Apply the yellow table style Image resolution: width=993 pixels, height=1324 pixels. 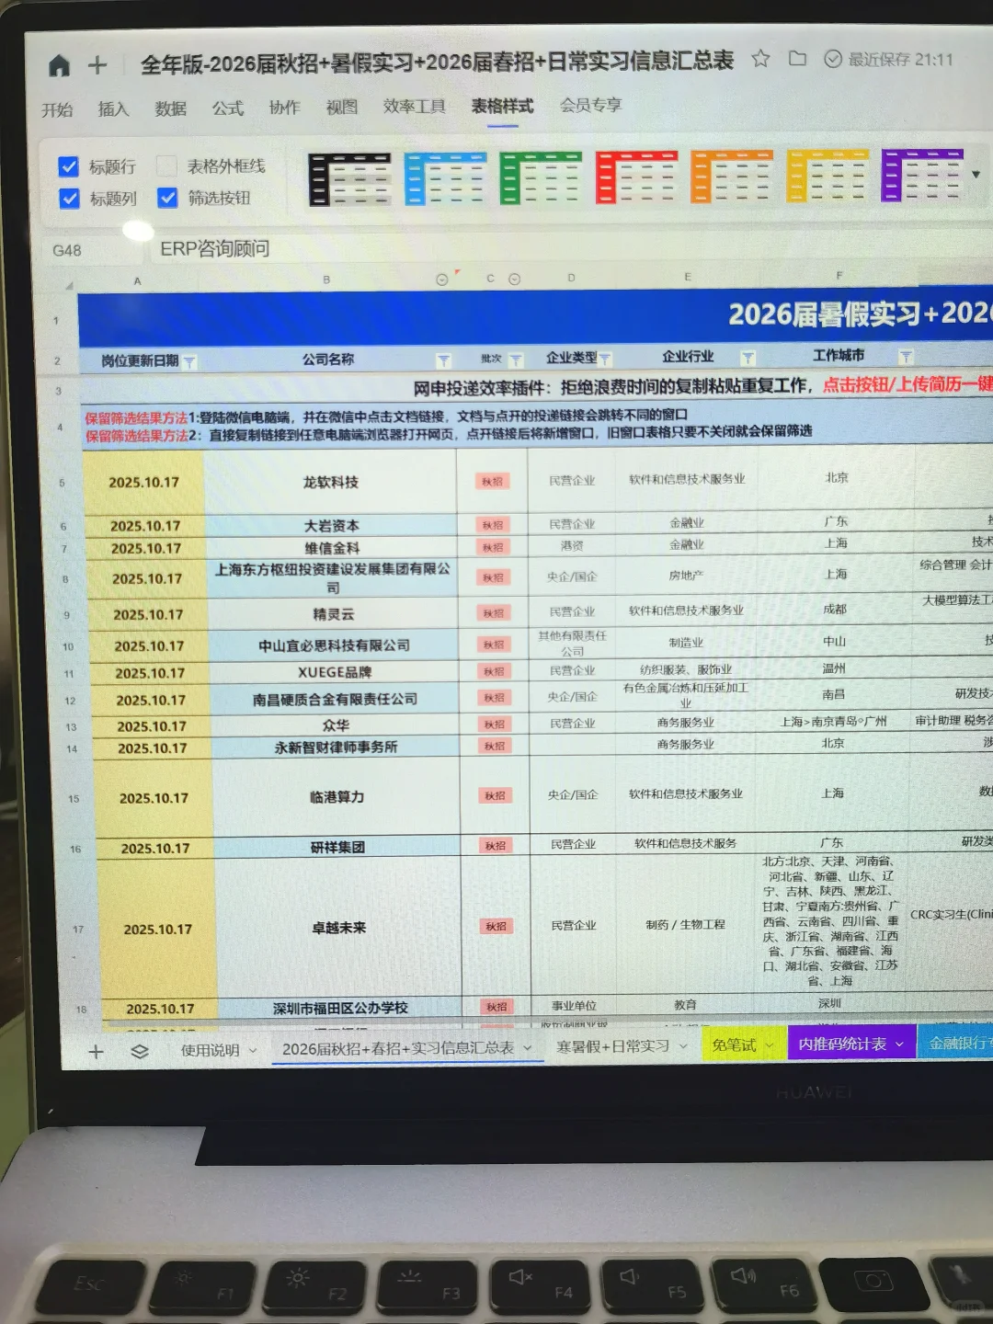tap(827, 176)
